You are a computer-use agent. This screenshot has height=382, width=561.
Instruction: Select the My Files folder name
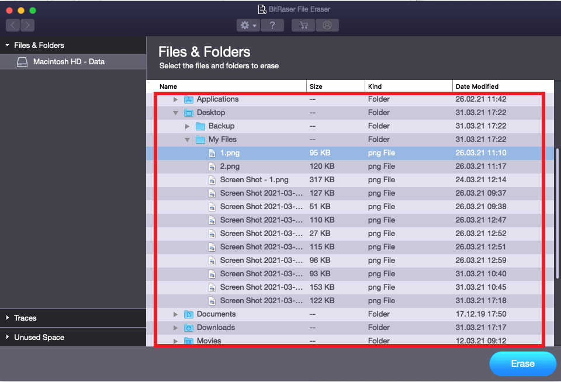pos(223,139)
